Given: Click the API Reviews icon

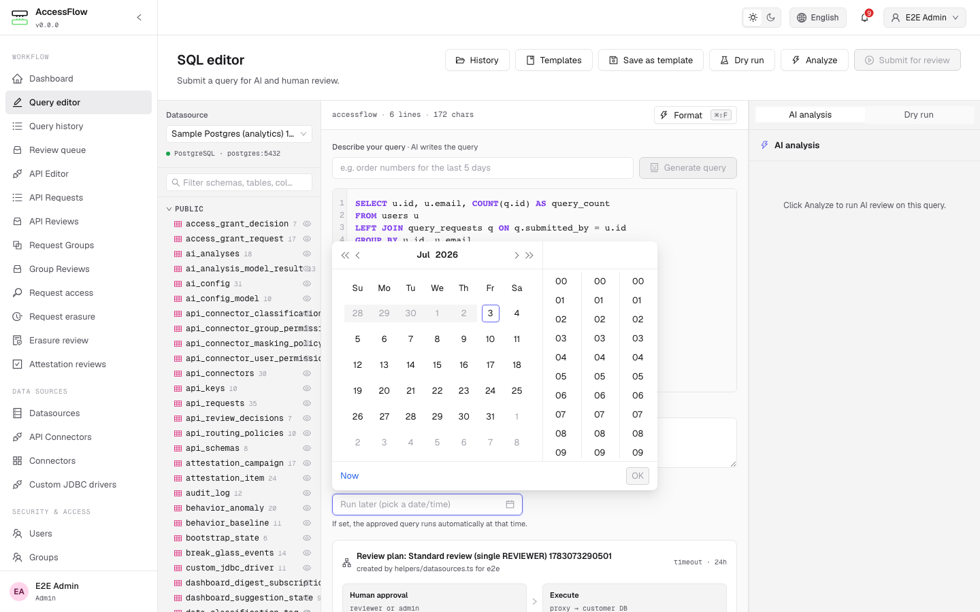Looking at the screenshot, I should [18, 221].
